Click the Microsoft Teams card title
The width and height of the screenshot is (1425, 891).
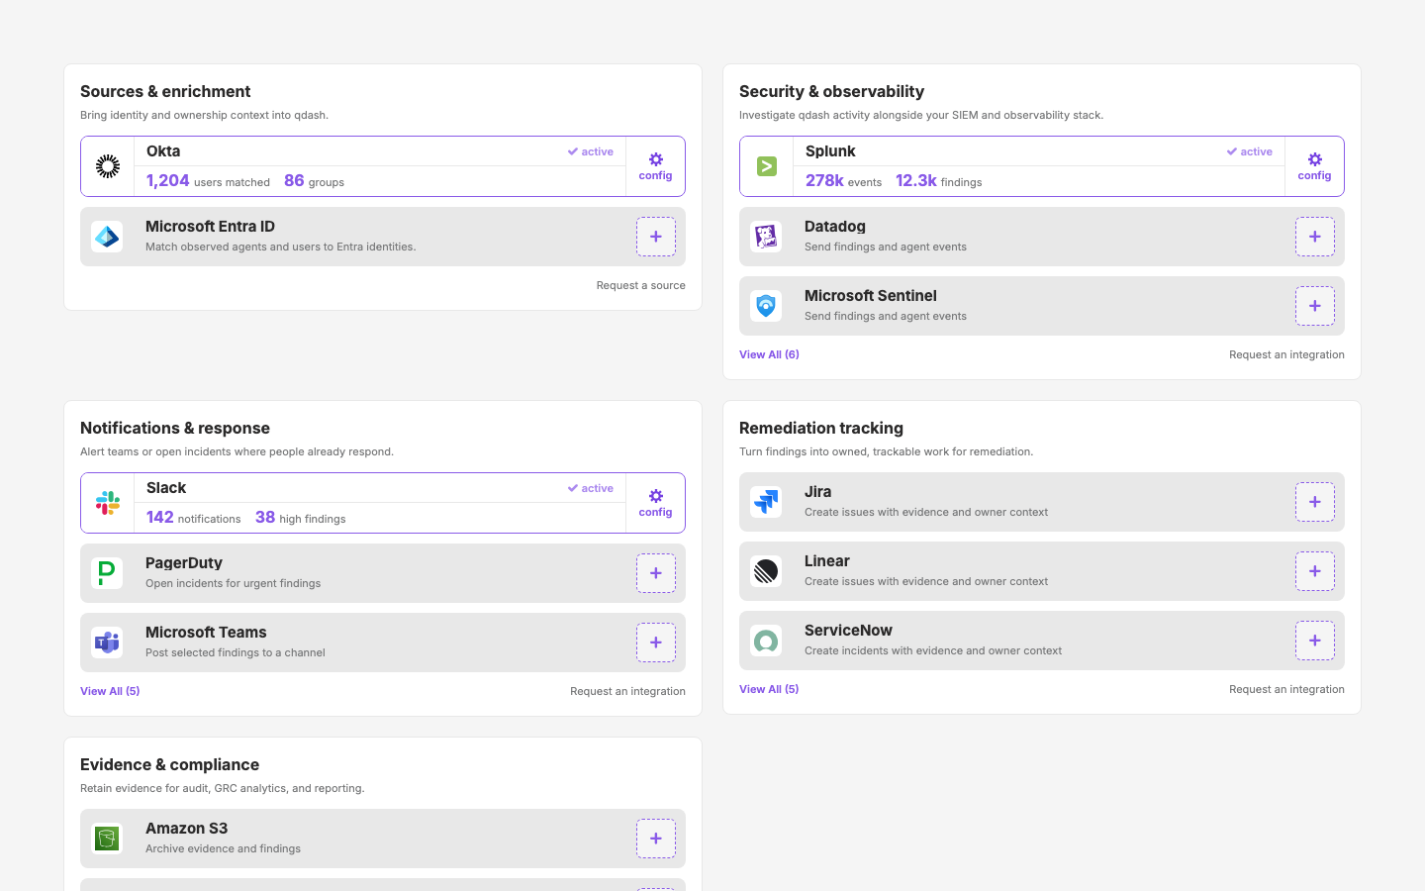click(x=206, y=633)
